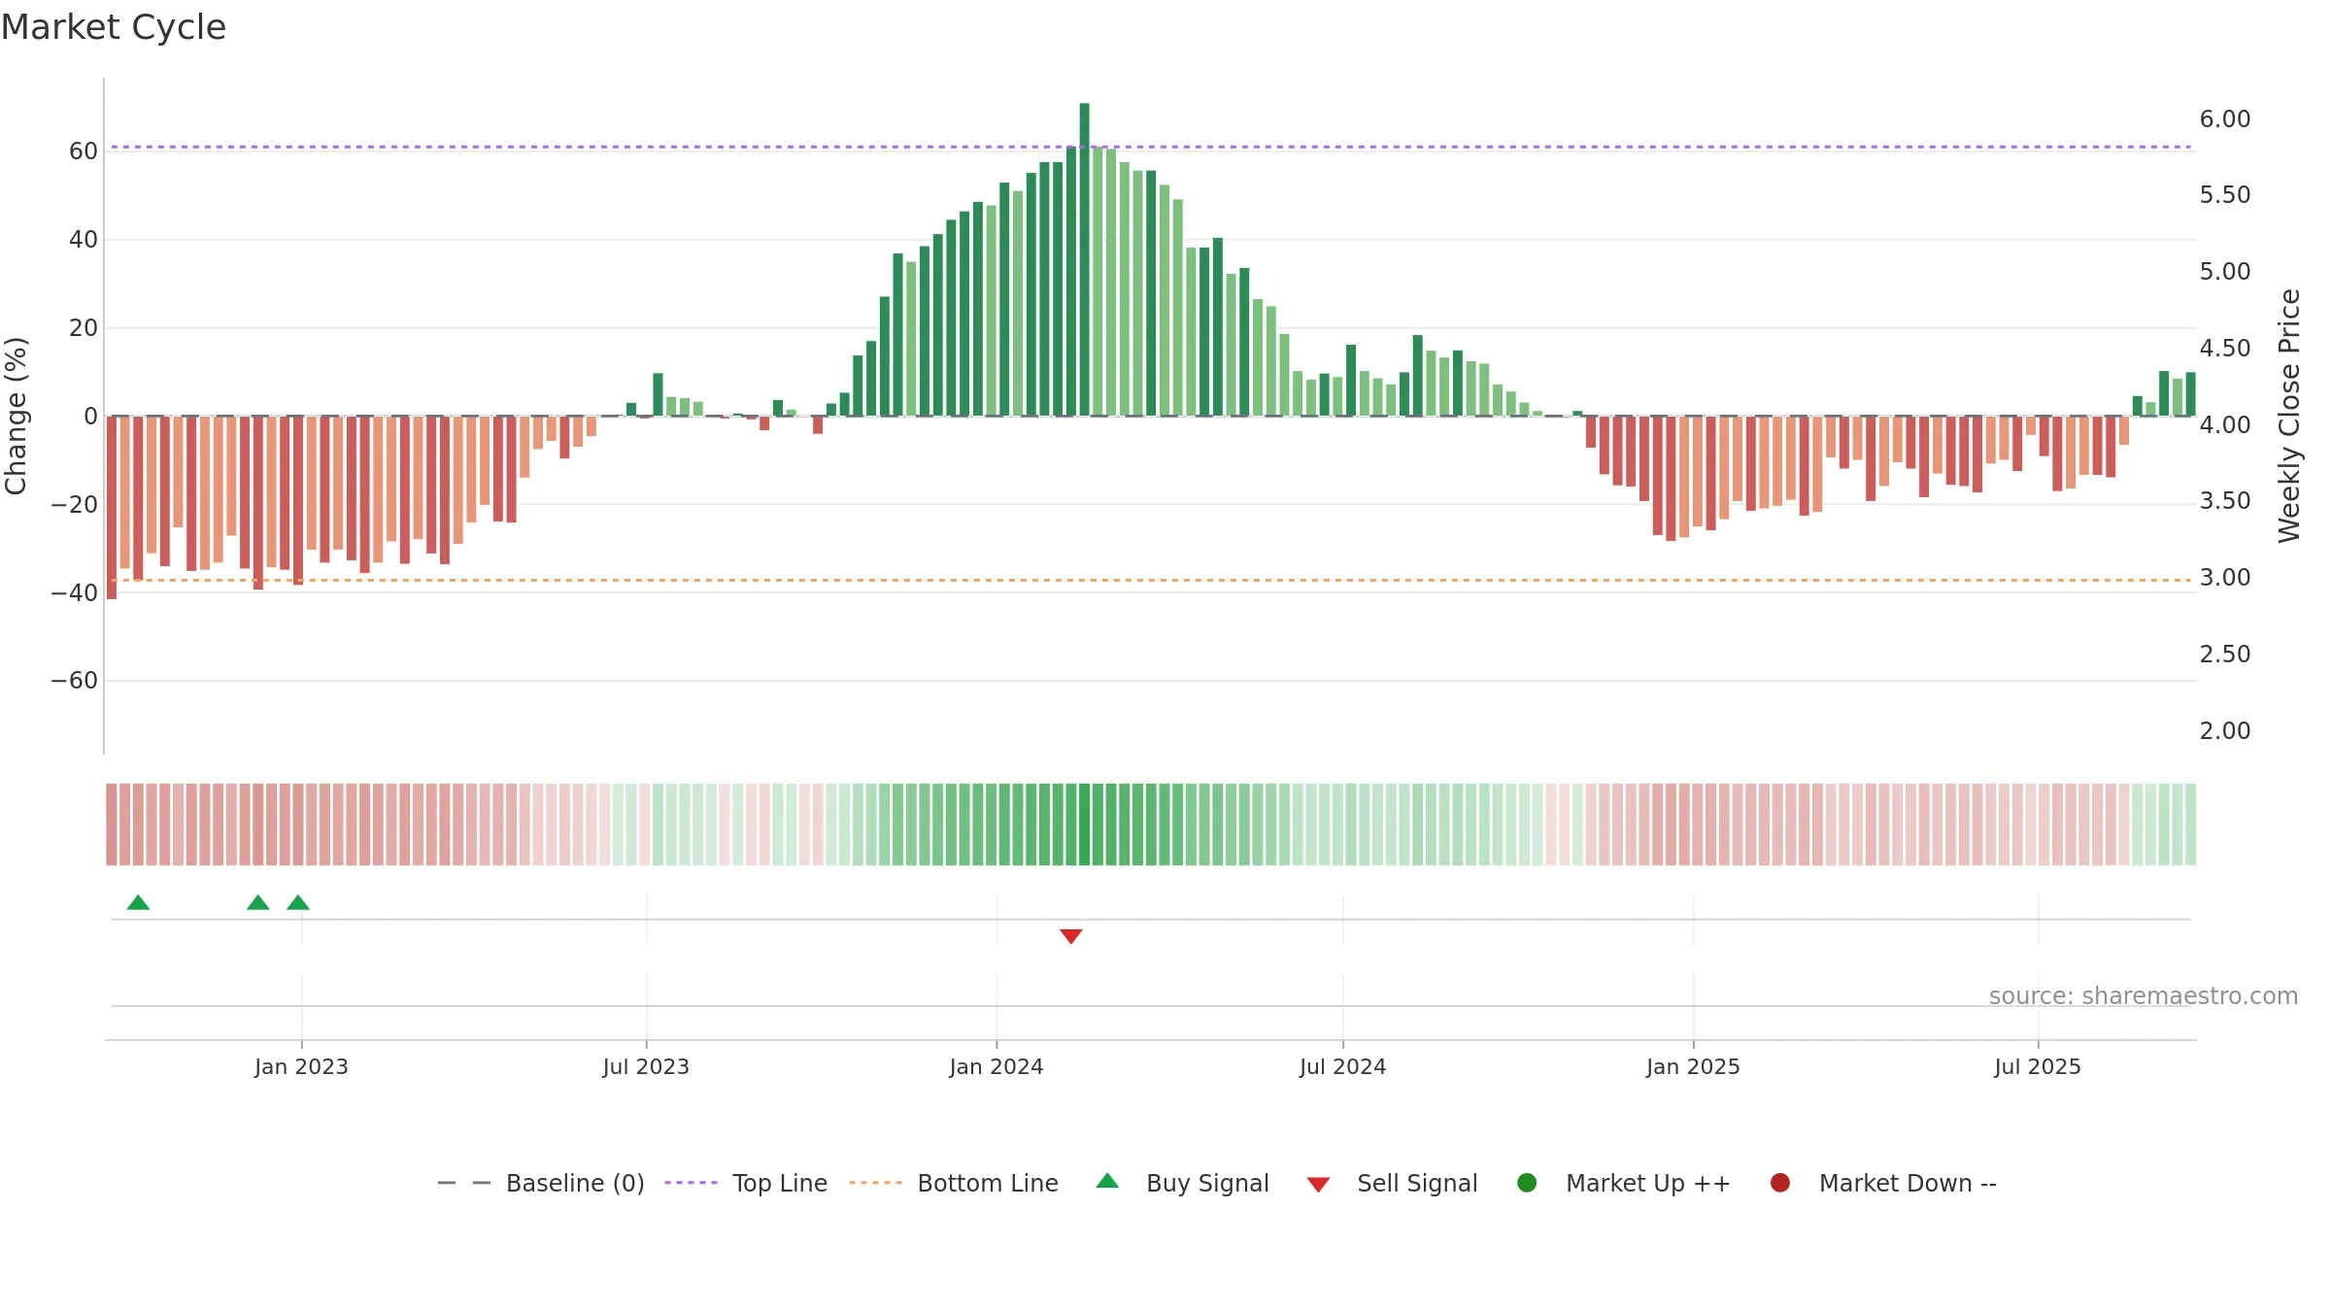Click the Jul 2025 axis label
The height and width of the screenshot is (1311, 2331).
(2038, 1067)
